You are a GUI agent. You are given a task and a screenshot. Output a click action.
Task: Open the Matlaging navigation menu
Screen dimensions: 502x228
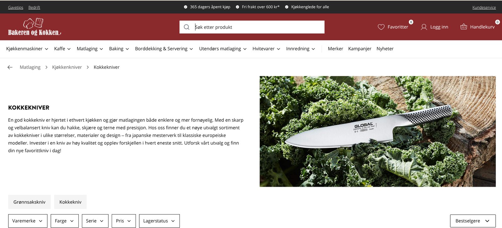pos(90,49)
